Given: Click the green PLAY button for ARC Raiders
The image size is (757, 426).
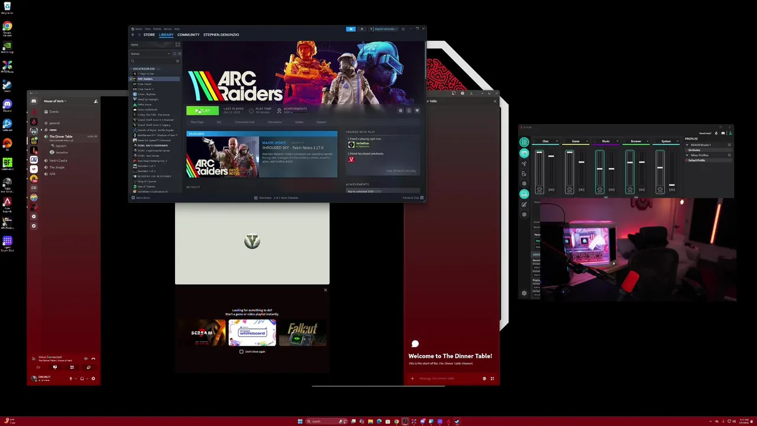Looking at the screenshot, I should [203, 111].
